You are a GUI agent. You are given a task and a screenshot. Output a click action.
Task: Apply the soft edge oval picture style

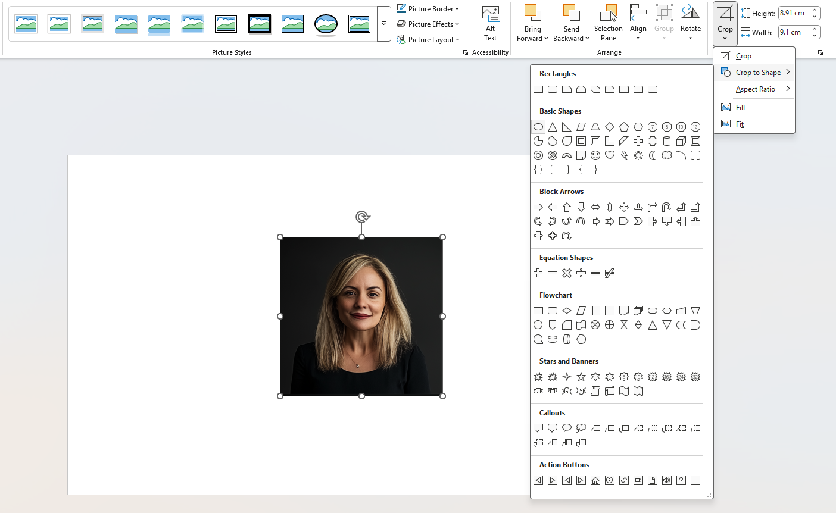click(326, 24)
